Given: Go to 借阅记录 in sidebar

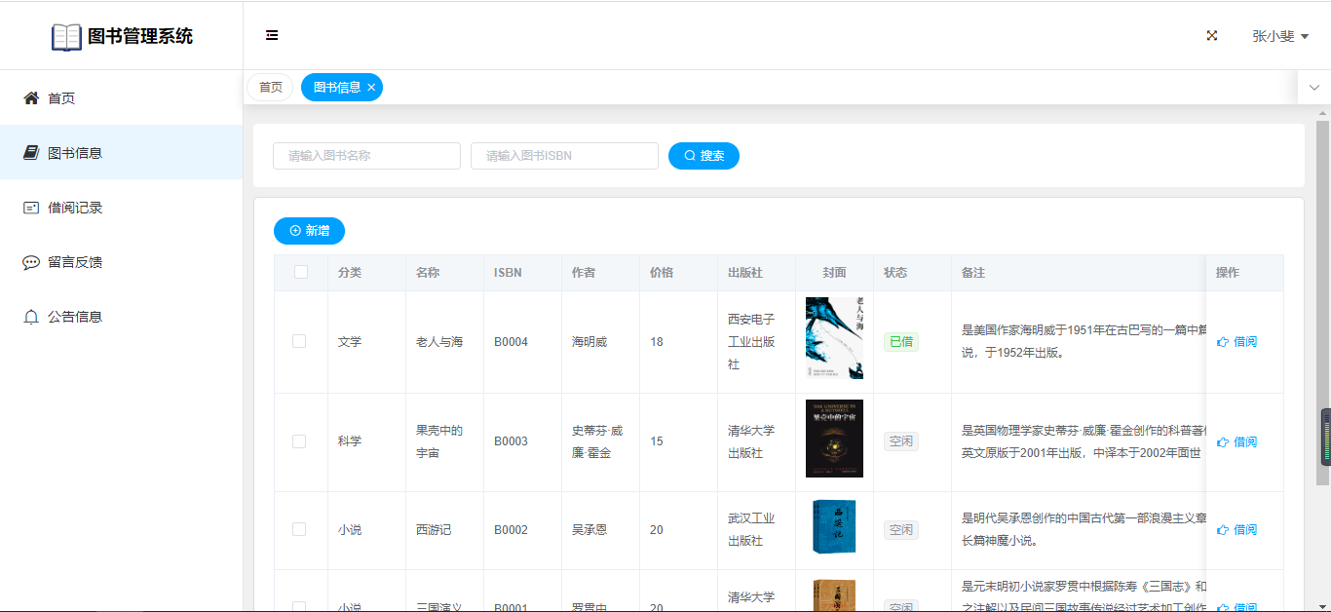Looking at the screenshot, I should [75, 208].
